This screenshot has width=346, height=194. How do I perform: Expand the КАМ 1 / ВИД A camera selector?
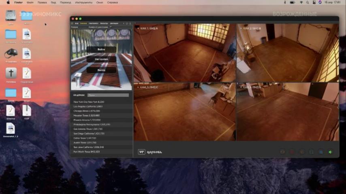[x=148, y=28]
